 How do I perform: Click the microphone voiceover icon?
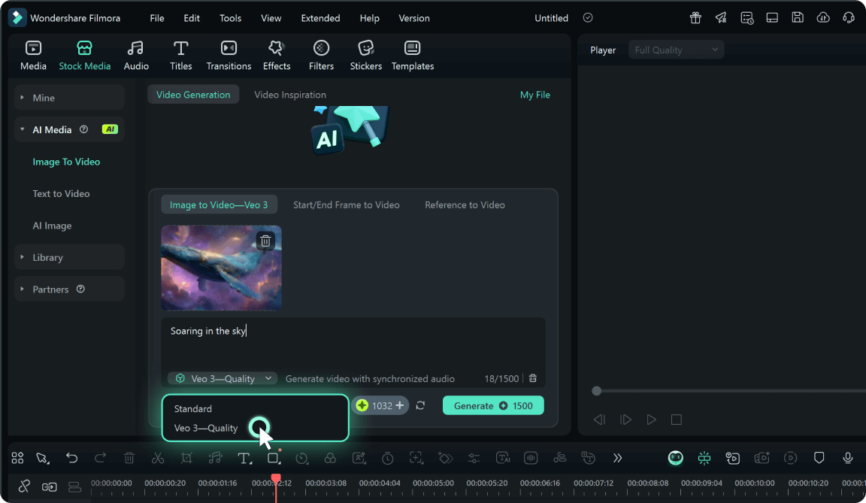848,458
